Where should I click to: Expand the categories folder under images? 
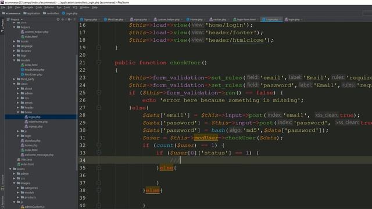click(x=18, y=188)
